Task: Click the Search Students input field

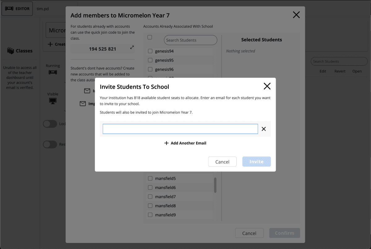Action: tap(190, 40)
